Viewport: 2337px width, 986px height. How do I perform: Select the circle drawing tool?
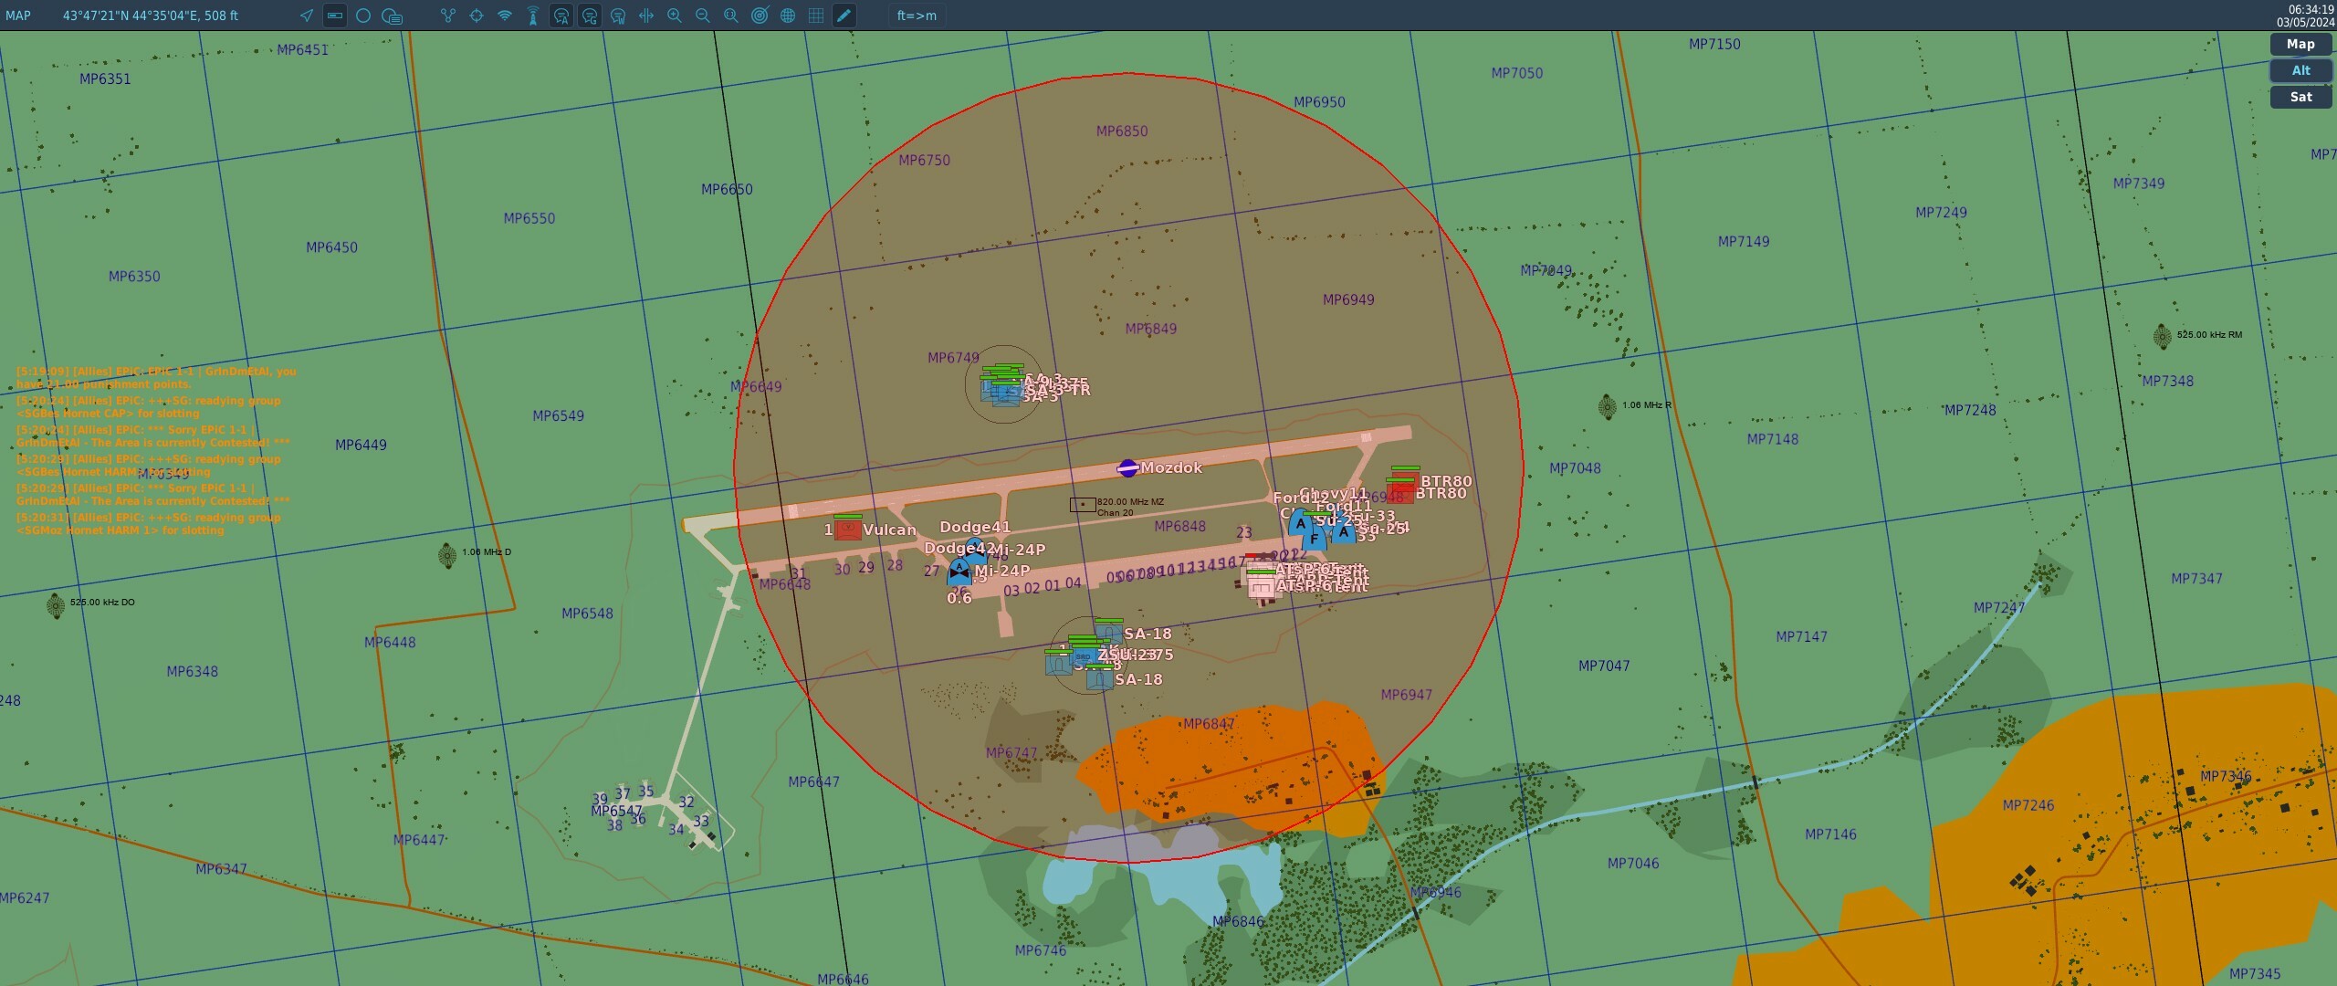363,16
